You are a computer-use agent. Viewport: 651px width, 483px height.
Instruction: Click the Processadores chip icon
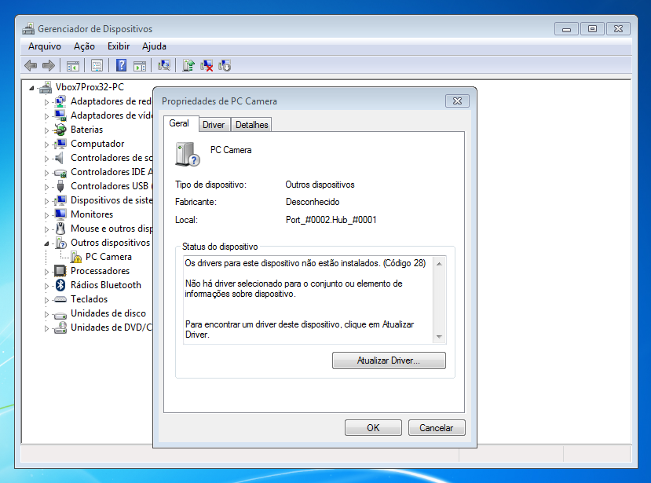(x=60, y=271)
